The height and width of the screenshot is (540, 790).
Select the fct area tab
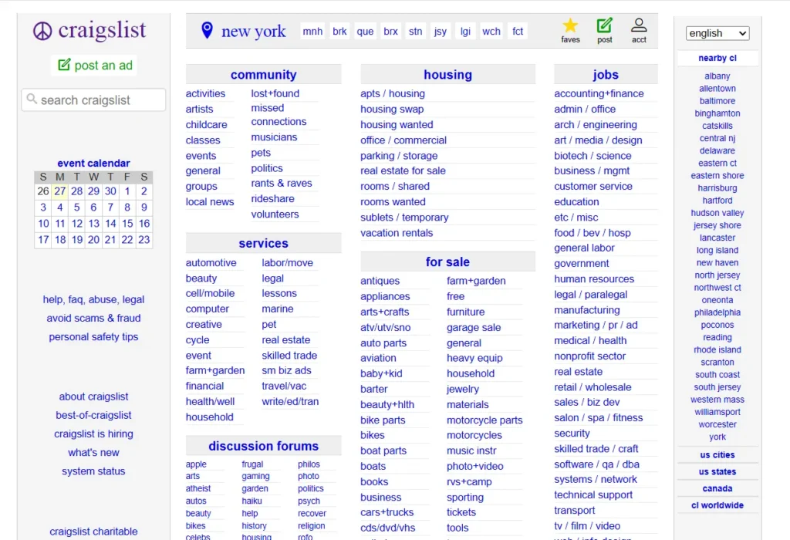click(x=518, y=31)
